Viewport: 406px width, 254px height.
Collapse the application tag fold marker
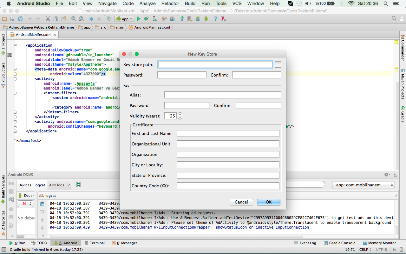(15, 45)
